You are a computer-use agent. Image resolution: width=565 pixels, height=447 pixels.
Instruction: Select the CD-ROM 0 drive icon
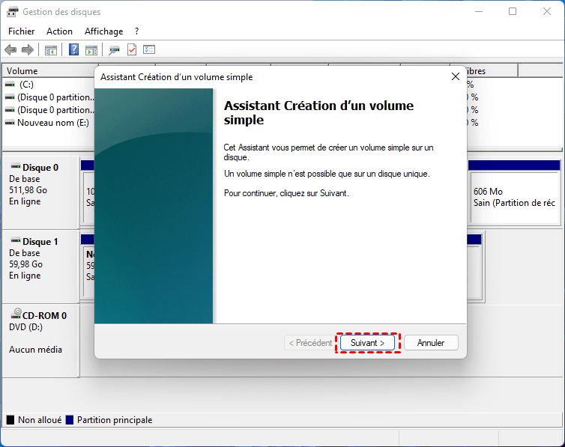tap(16, 314)
